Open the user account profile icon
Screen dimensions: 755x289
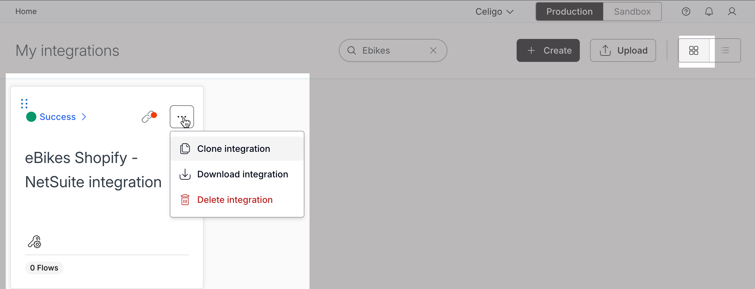pos(732,11)
